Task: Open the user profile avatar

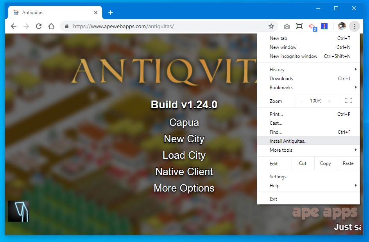Action: tap(342, 26)
